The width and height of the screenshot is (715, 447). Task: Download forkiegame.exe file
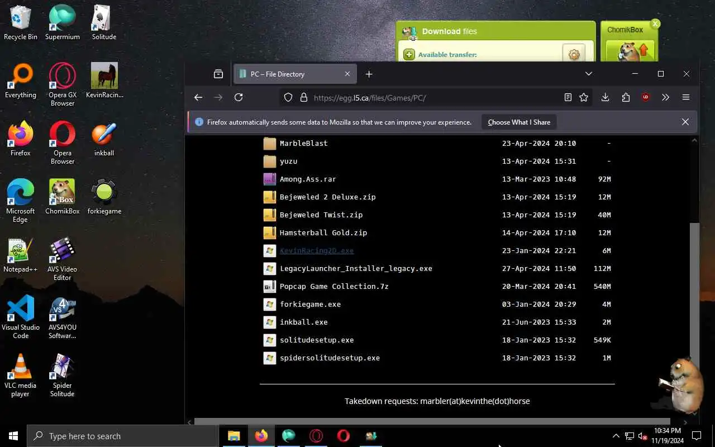(310, 304)
